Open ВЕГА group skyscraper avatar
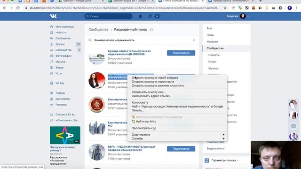 (97, 152)
